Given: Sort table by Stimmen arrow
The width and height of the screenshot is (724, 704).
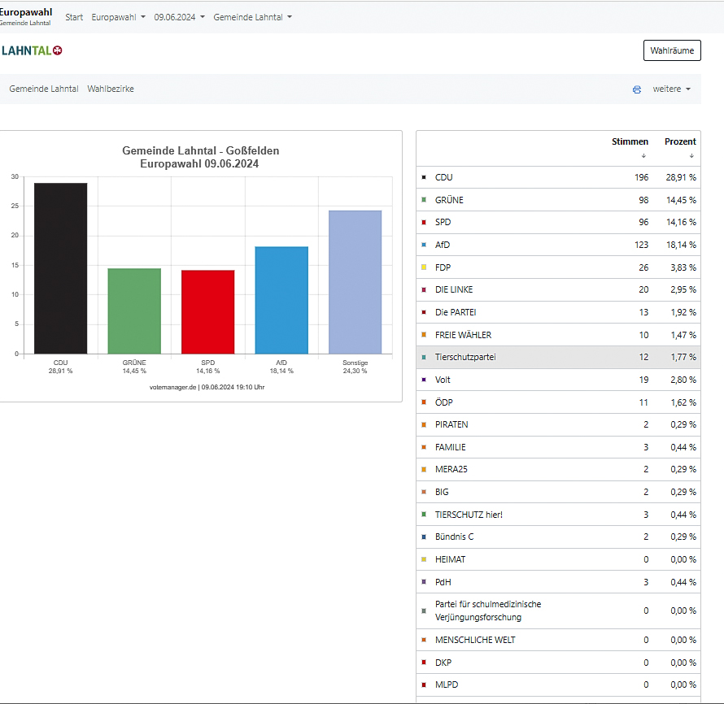Looking at the screenshot, I should point(643,155).
